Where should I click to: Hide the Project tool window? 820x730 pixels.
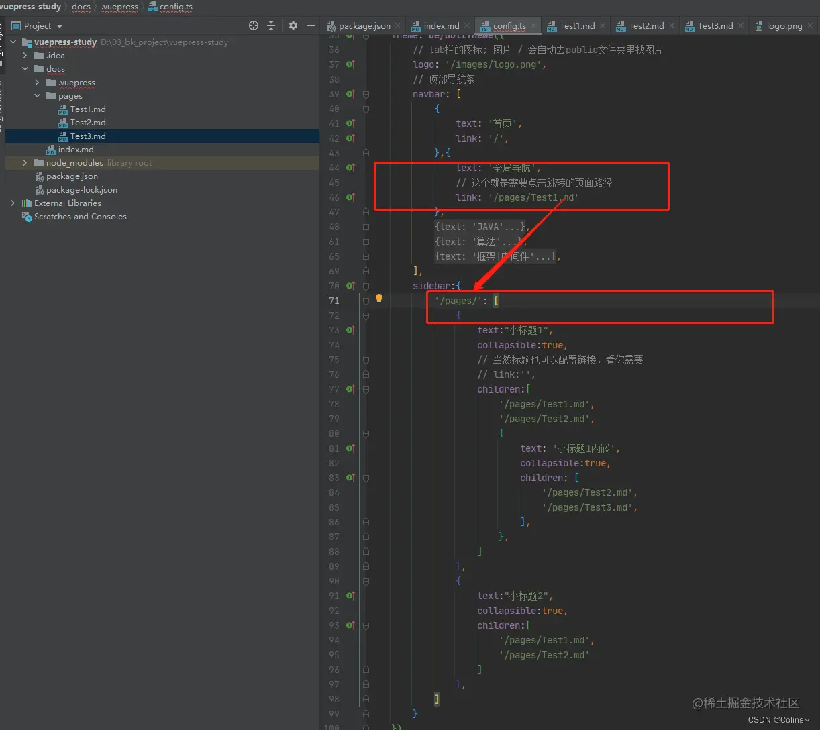(x=311, y=25)
